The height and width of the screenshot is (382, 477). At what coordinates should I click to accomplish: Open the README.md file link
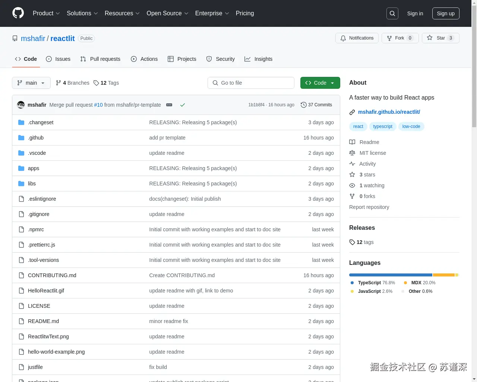(x=43, y=321)
